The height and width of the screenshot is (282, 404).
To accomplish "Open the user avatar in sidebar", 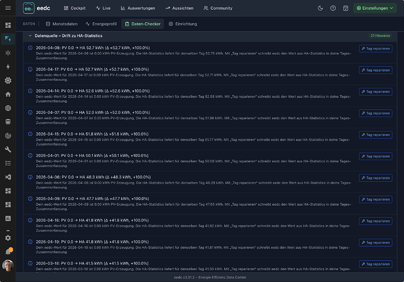I will coord(8,266).
